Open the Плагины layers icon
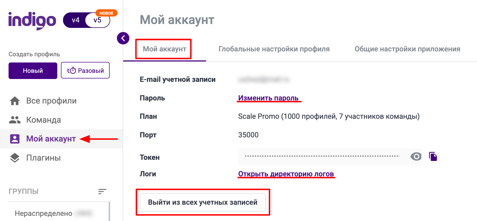The height and width of the screenshot is (221, 477). click(x=15, y=158)
